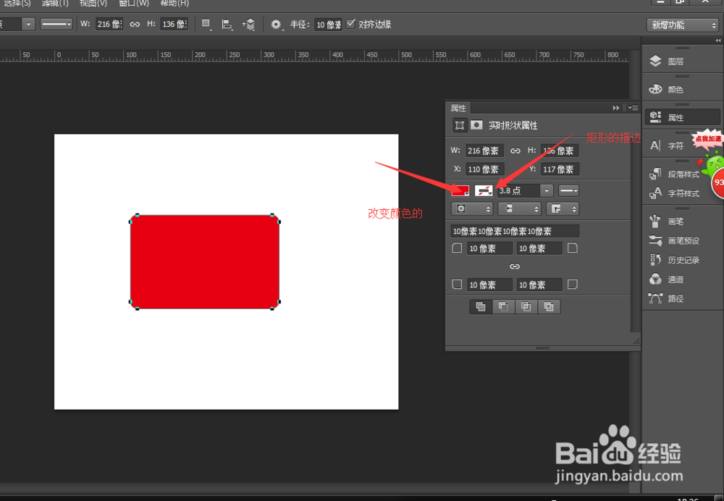Click the bottom-right corner radius field
The height and width of the screenshot is (501, 724).
pos(539,285)
